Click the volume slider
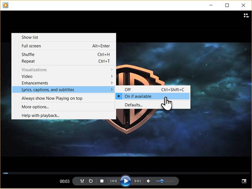This screenshot has height=189, width=252. tap(165, 181)
